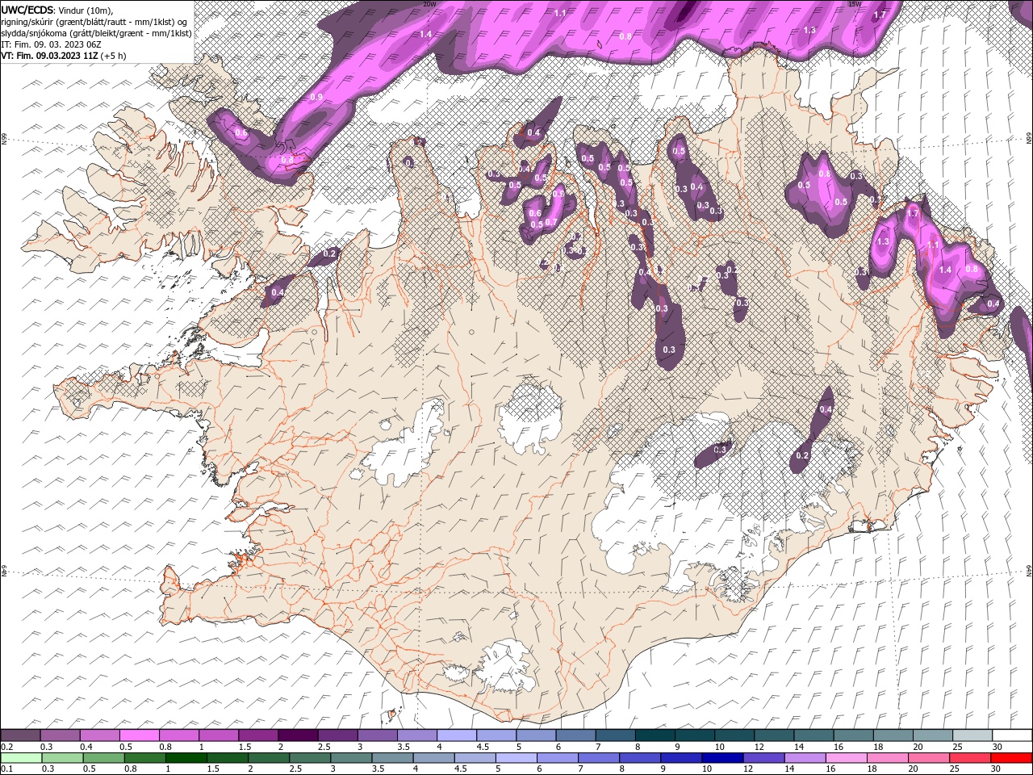Pick the 0.5 pink swatch in snow legend
The width and height of the screenshot is (1033, 775).
(140, 735)
